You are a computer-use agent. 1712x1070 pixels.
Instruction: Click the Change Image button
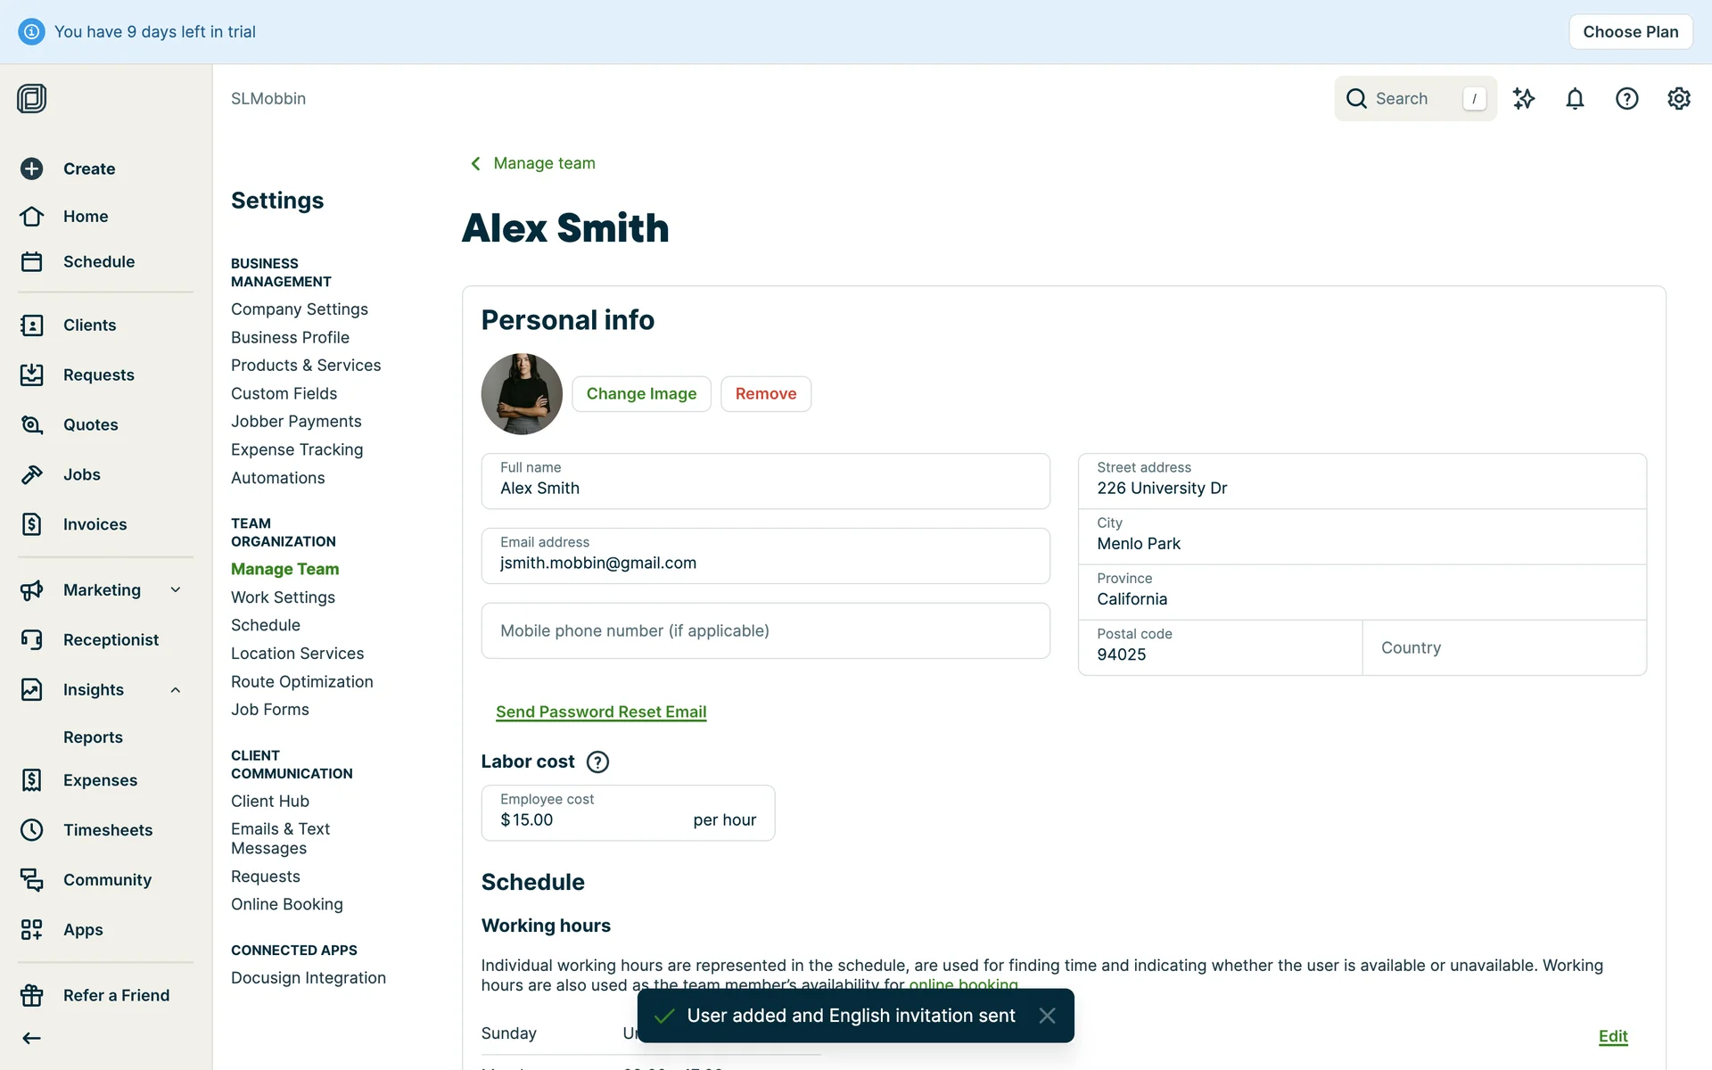[641, 394]
